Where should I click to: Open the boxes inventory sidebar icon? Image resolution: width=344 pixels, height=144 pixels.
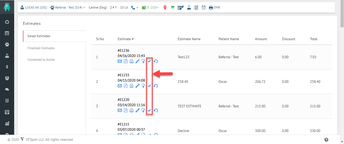(x=7, y=78)
